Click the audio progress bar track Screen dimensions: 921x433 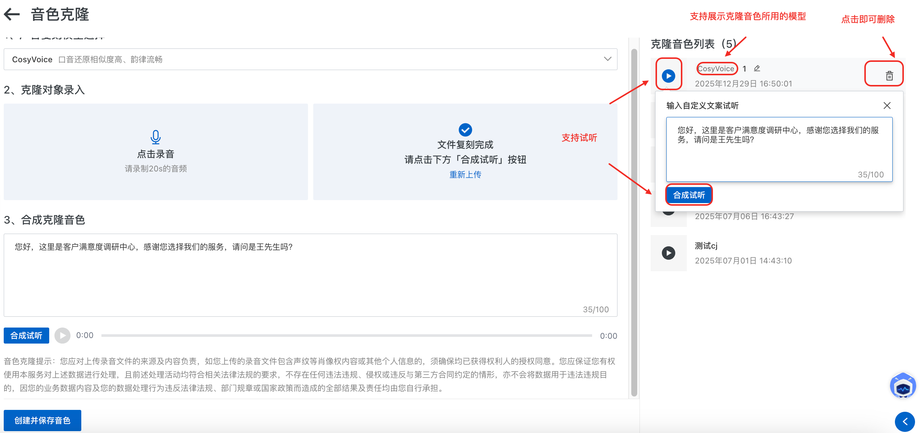pos(346,336)
